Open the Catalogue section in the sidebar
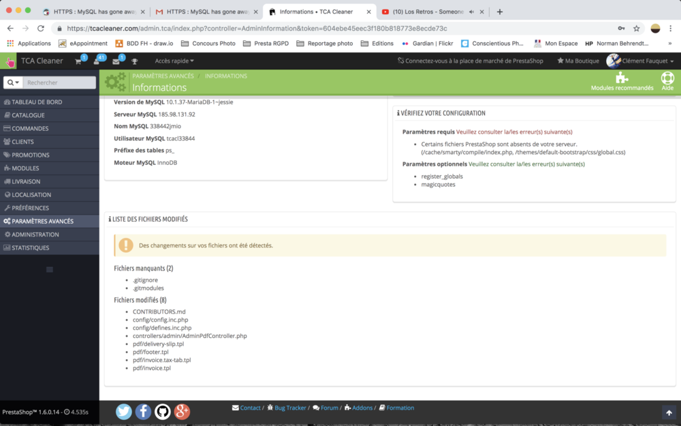The height and width of the screenshot is (426, 681). click(27, 115)
